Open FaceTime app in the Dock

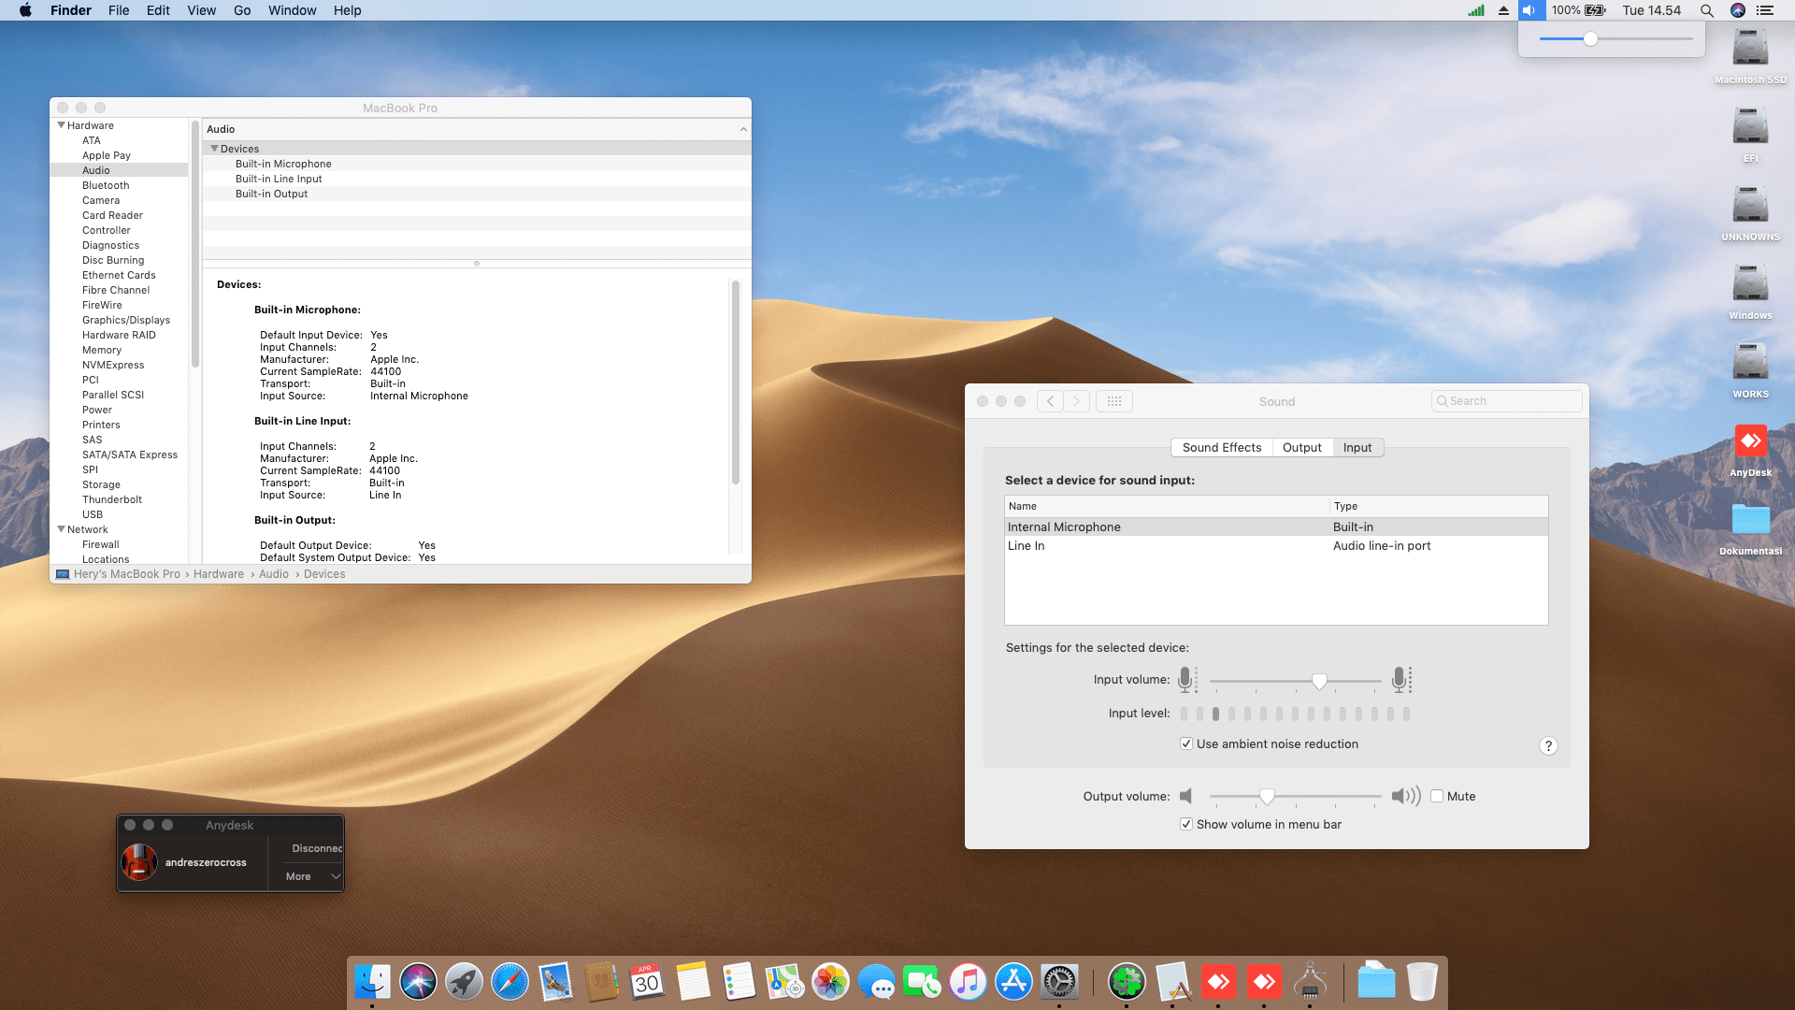click(x=922, y=982)
